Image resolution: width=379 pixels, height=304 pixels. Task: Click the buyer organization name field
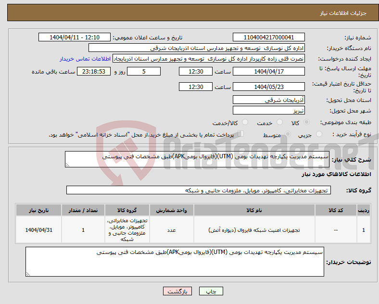(x=197, y=48)
